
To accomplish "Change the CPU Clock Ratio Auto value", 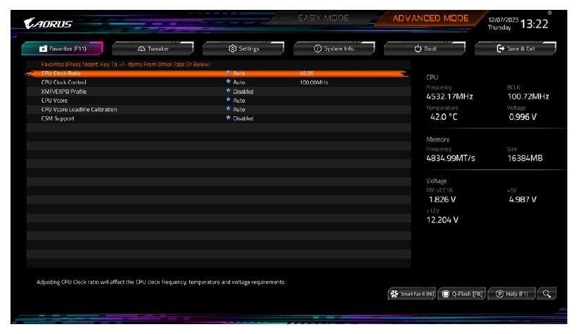I will [239, 73].
